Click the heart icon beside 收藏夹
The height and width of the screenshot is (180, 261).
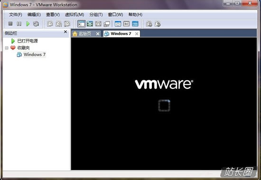pyautogui.click(x=13, y=47)
